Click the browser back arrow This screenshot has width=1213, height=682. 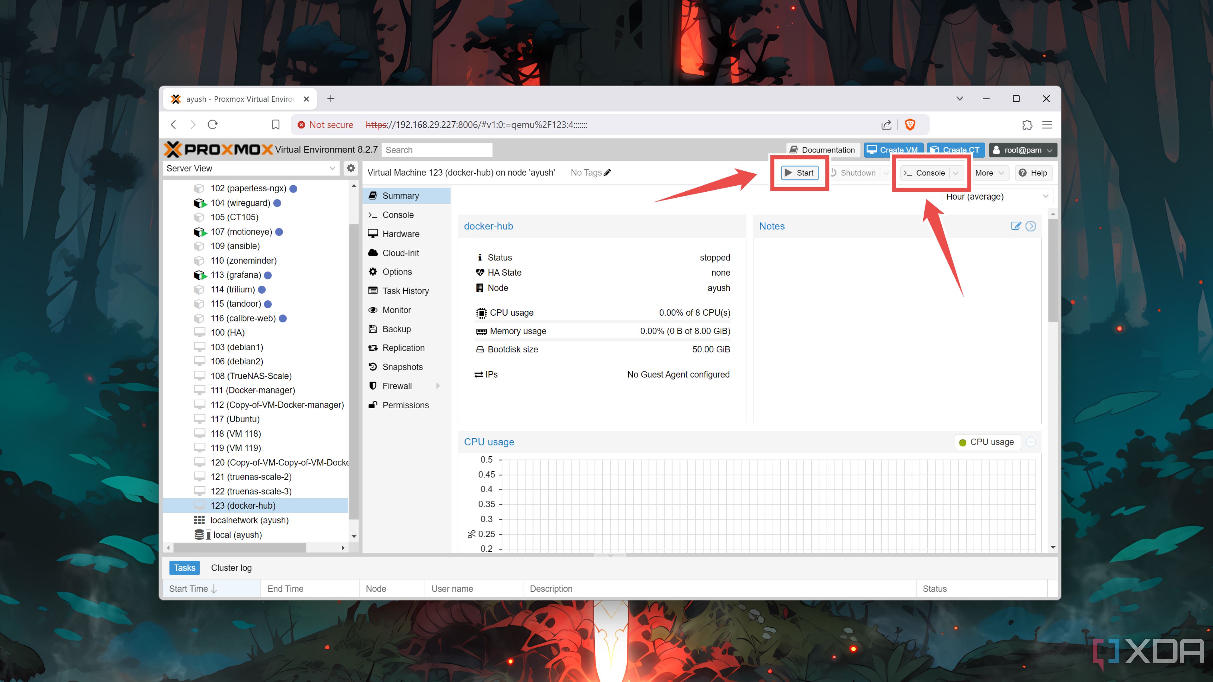(x=174, y=124)
